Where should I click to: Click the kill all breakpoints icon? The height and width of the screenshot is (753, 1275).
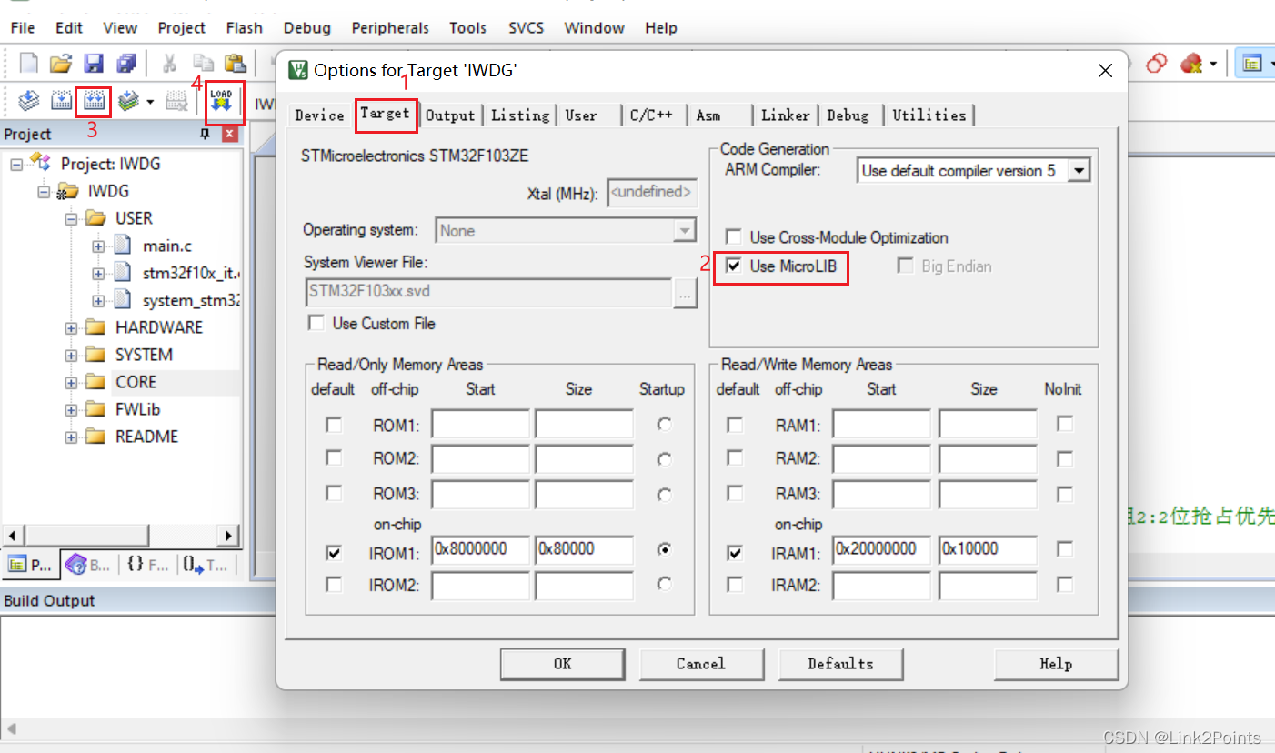click(1190, 64)
